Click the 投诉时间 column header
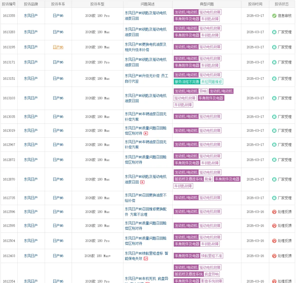This screenshot has width=296, height=283. pos(255,4)
